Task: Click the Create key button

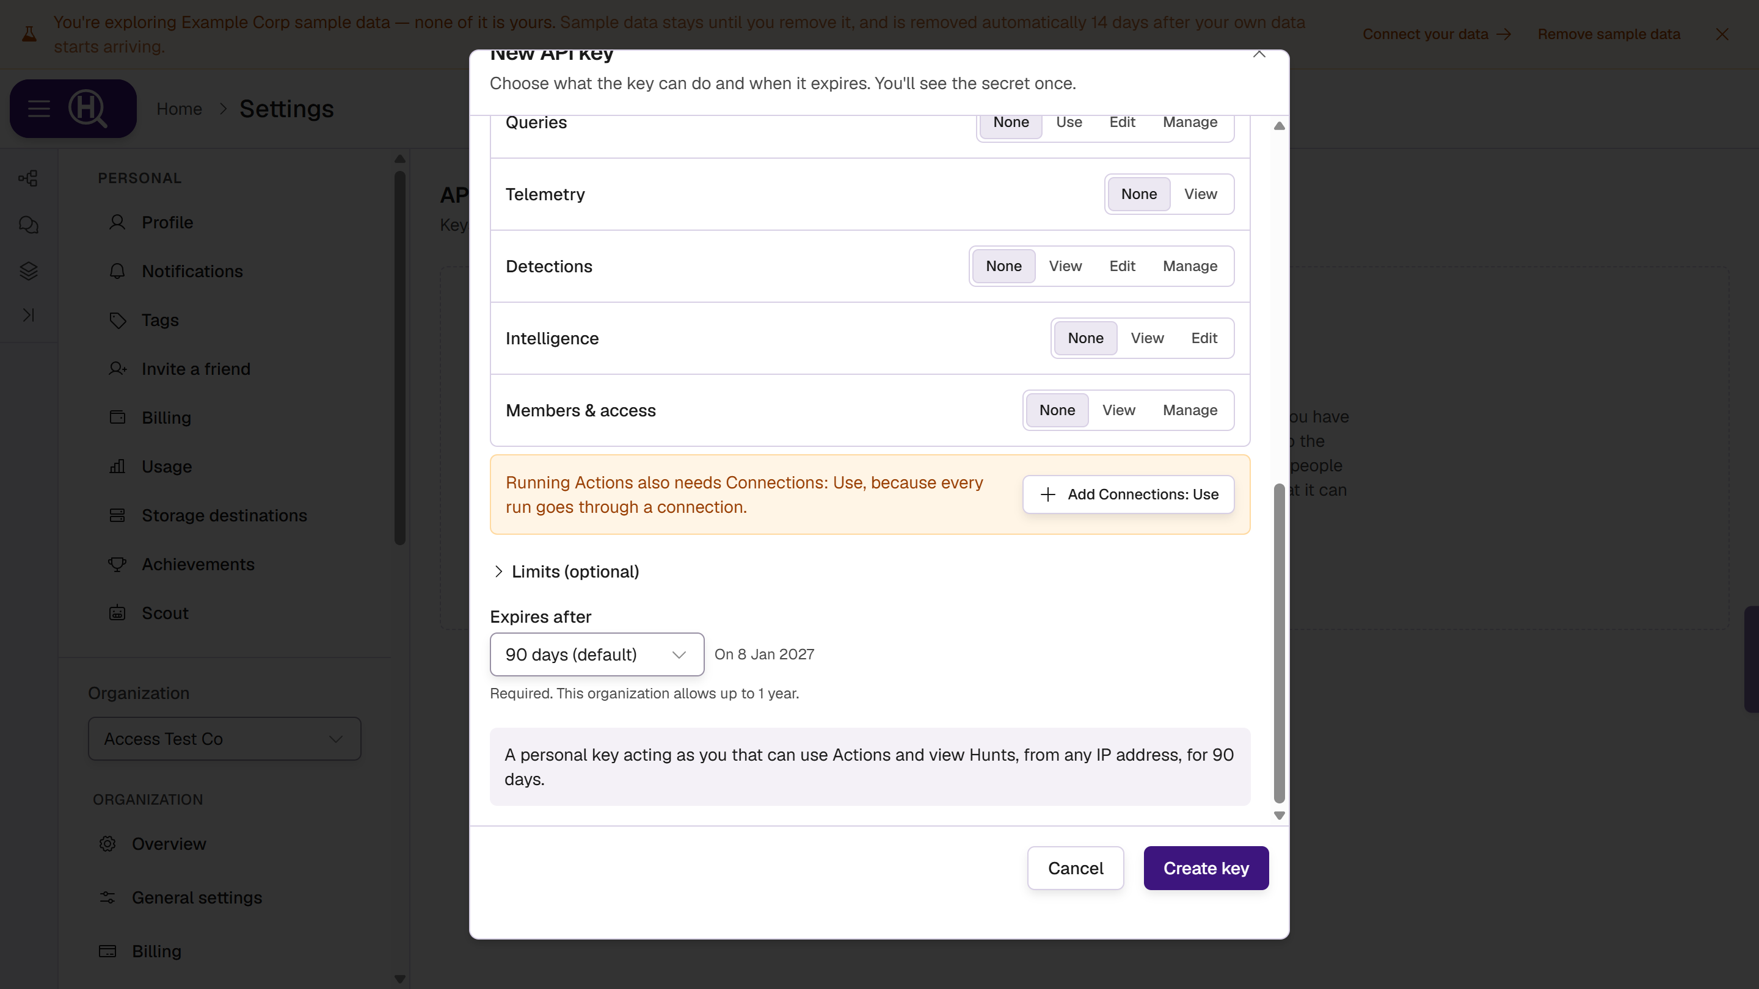Action: tap(1206, 868)
